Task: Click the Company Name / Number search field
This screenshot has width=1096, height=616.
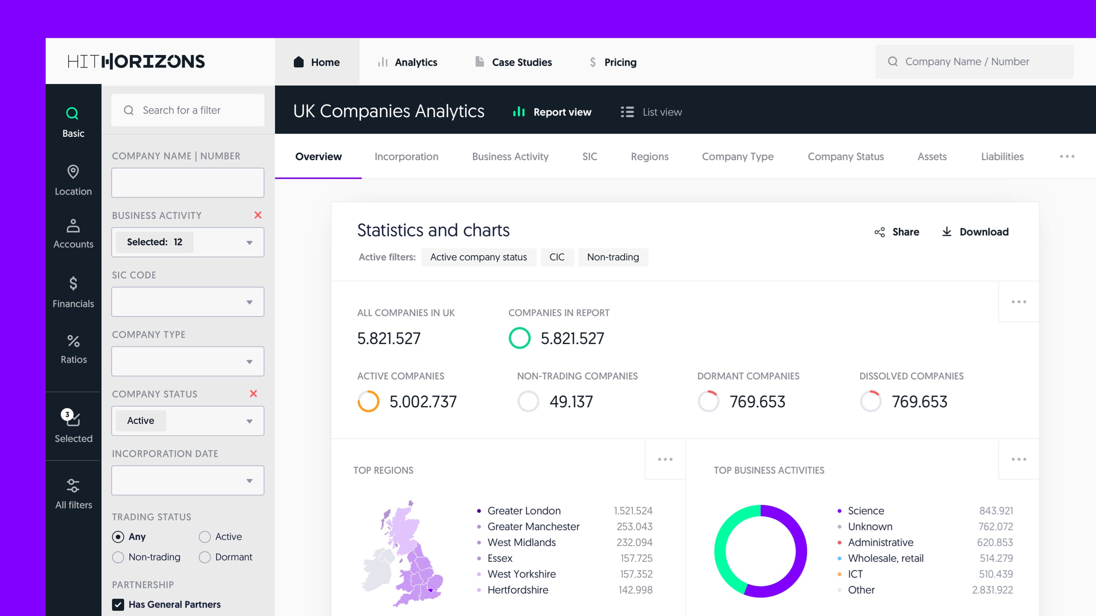Action: [974, 62]
